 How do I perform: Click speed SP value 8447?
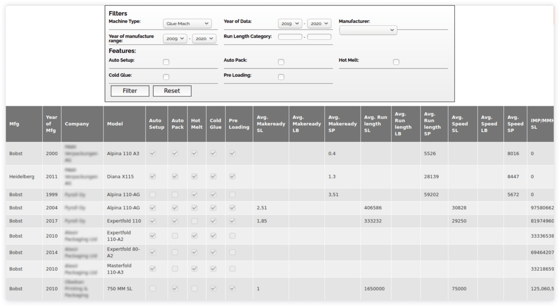tap(513, 177)
